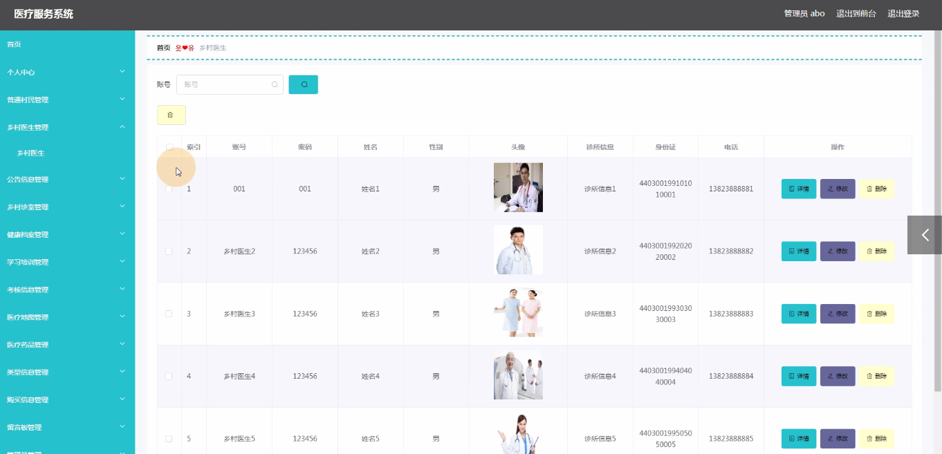Image resolution: width=942 pixels, height=454 pixels.
Task: View details of 乡村医生4
Action: pos(798,376)
